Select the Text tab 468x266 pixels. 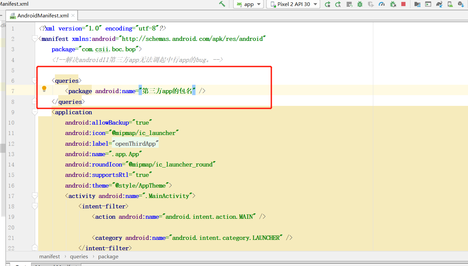pyautogui.click(x=21, y=265)
